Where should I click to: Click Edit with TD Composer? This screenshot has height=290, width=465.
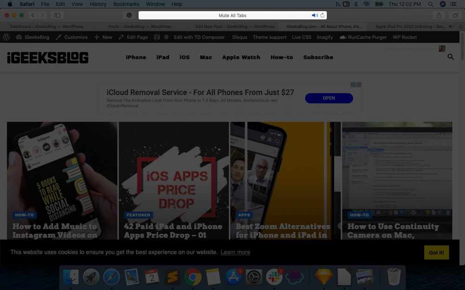199,37
